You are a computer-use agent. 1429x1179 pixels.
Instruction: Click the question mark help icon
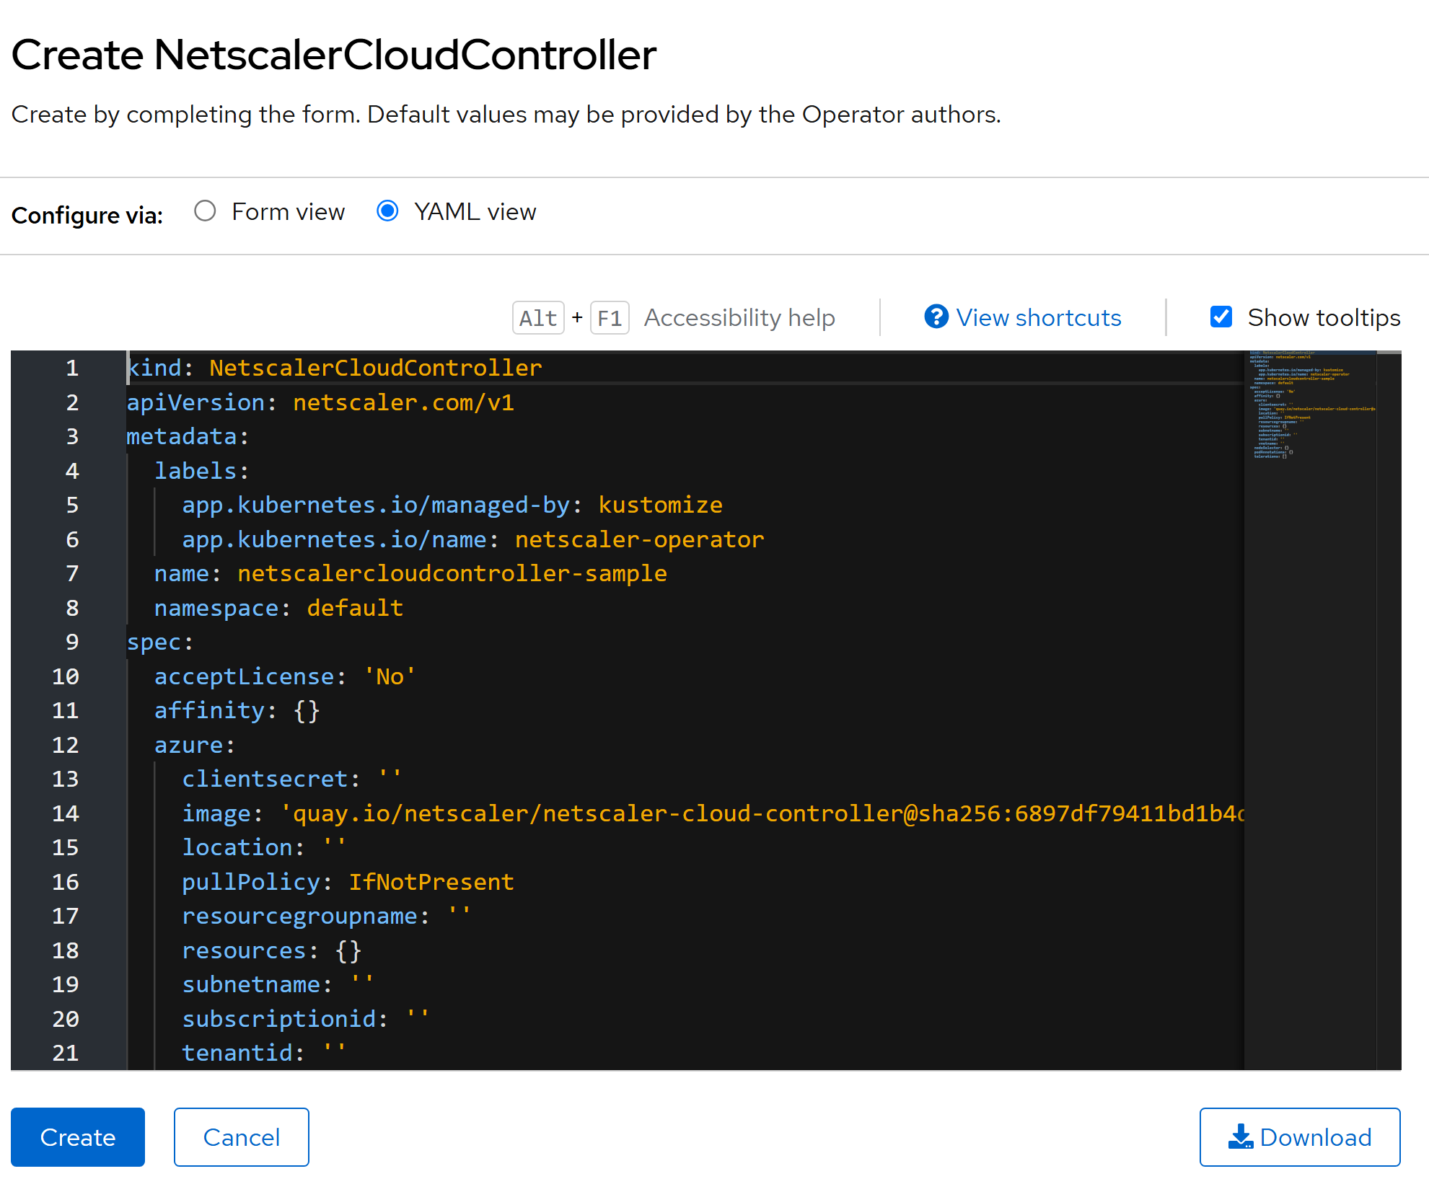[x=936, y=317]
